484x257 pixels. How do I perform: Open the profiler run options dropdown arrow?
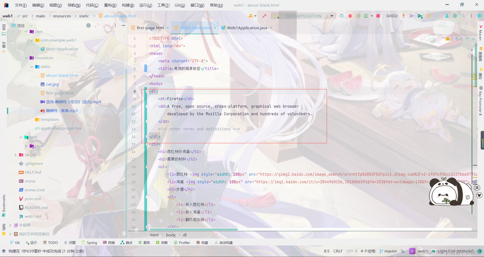pyautogui.click(x=372, y=16)
